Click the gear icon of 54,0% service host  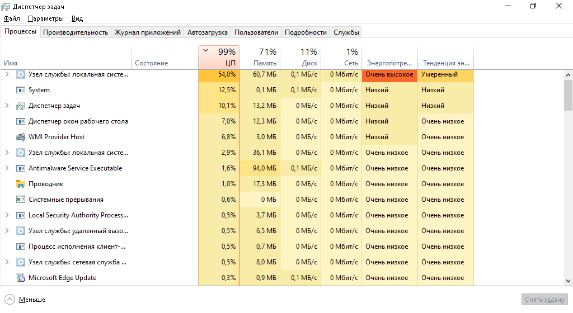(x=21, y=74)
